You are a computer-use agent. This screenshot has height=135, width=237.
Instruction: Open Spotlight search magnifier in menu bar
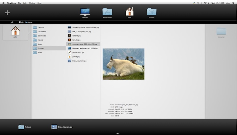click(x=233, y=3)
